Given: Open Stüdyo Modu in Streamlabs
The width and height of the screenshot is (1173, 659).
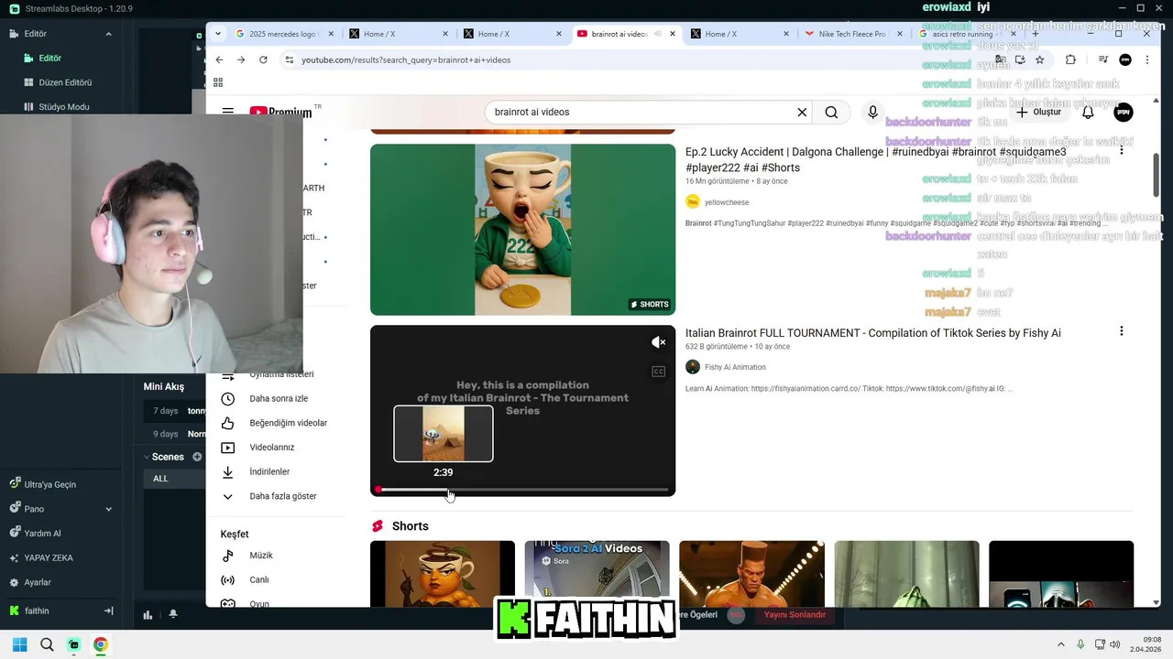Looking at the screenshot, I should pos(64,107).
